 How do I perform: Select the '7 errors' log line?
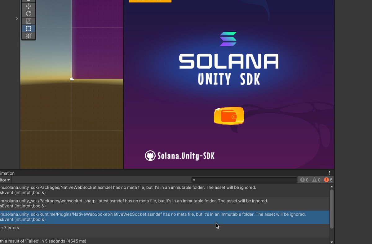click(165, 230)
